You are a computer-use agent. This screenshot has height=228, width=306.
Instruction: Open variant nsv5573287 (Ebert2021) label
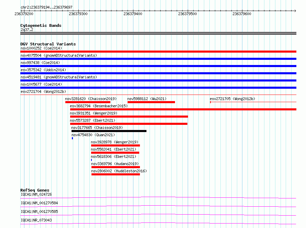[x=92, y=120]
